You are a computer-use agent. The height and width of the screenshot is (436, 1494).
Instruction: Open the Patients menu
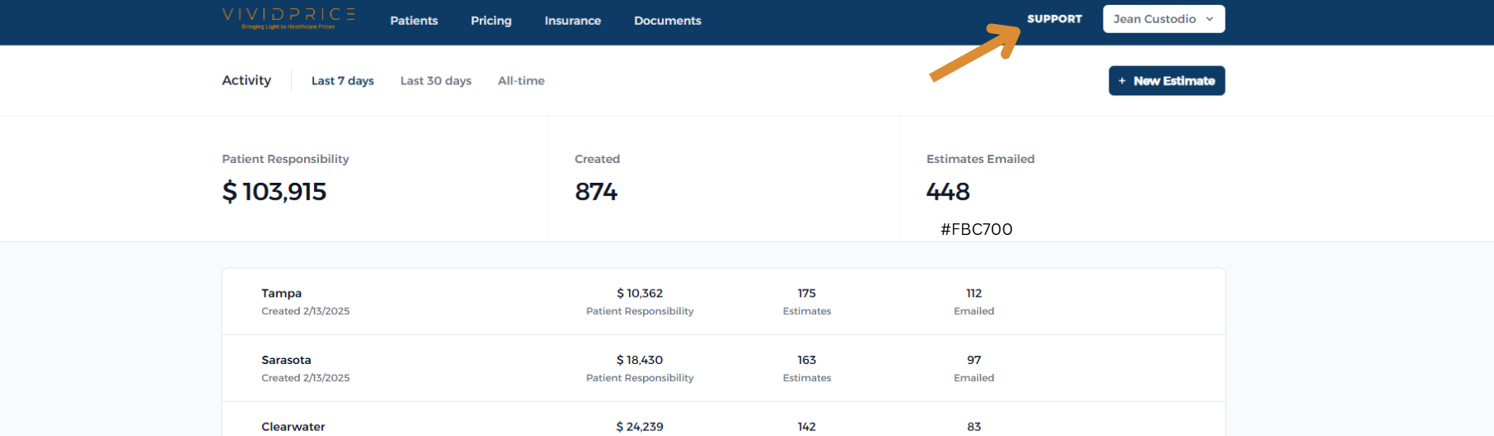413,21
